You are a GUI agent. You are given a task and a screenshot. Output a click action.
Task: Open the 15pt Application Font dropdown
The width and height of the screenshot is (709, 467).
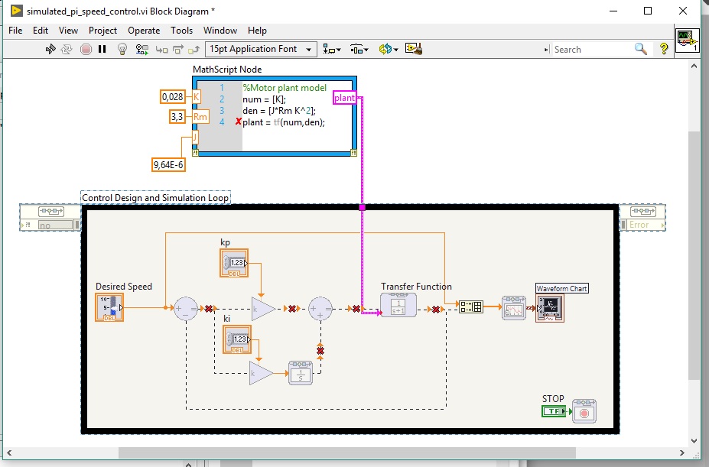click(x=261, y=49)
